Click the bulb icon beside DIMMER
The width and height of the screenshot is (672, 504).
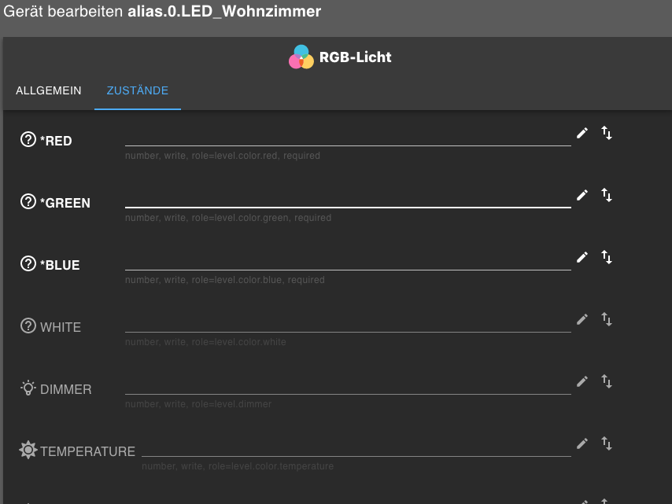(28, 388)
